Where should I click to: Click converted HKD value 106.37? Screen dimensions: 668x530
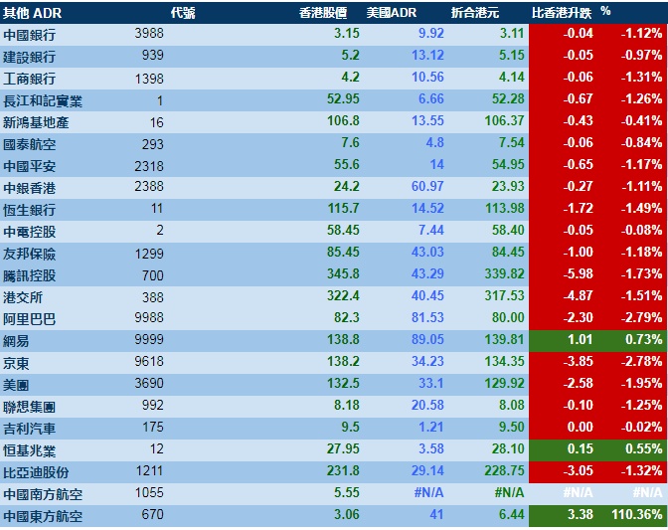[504, 120]
